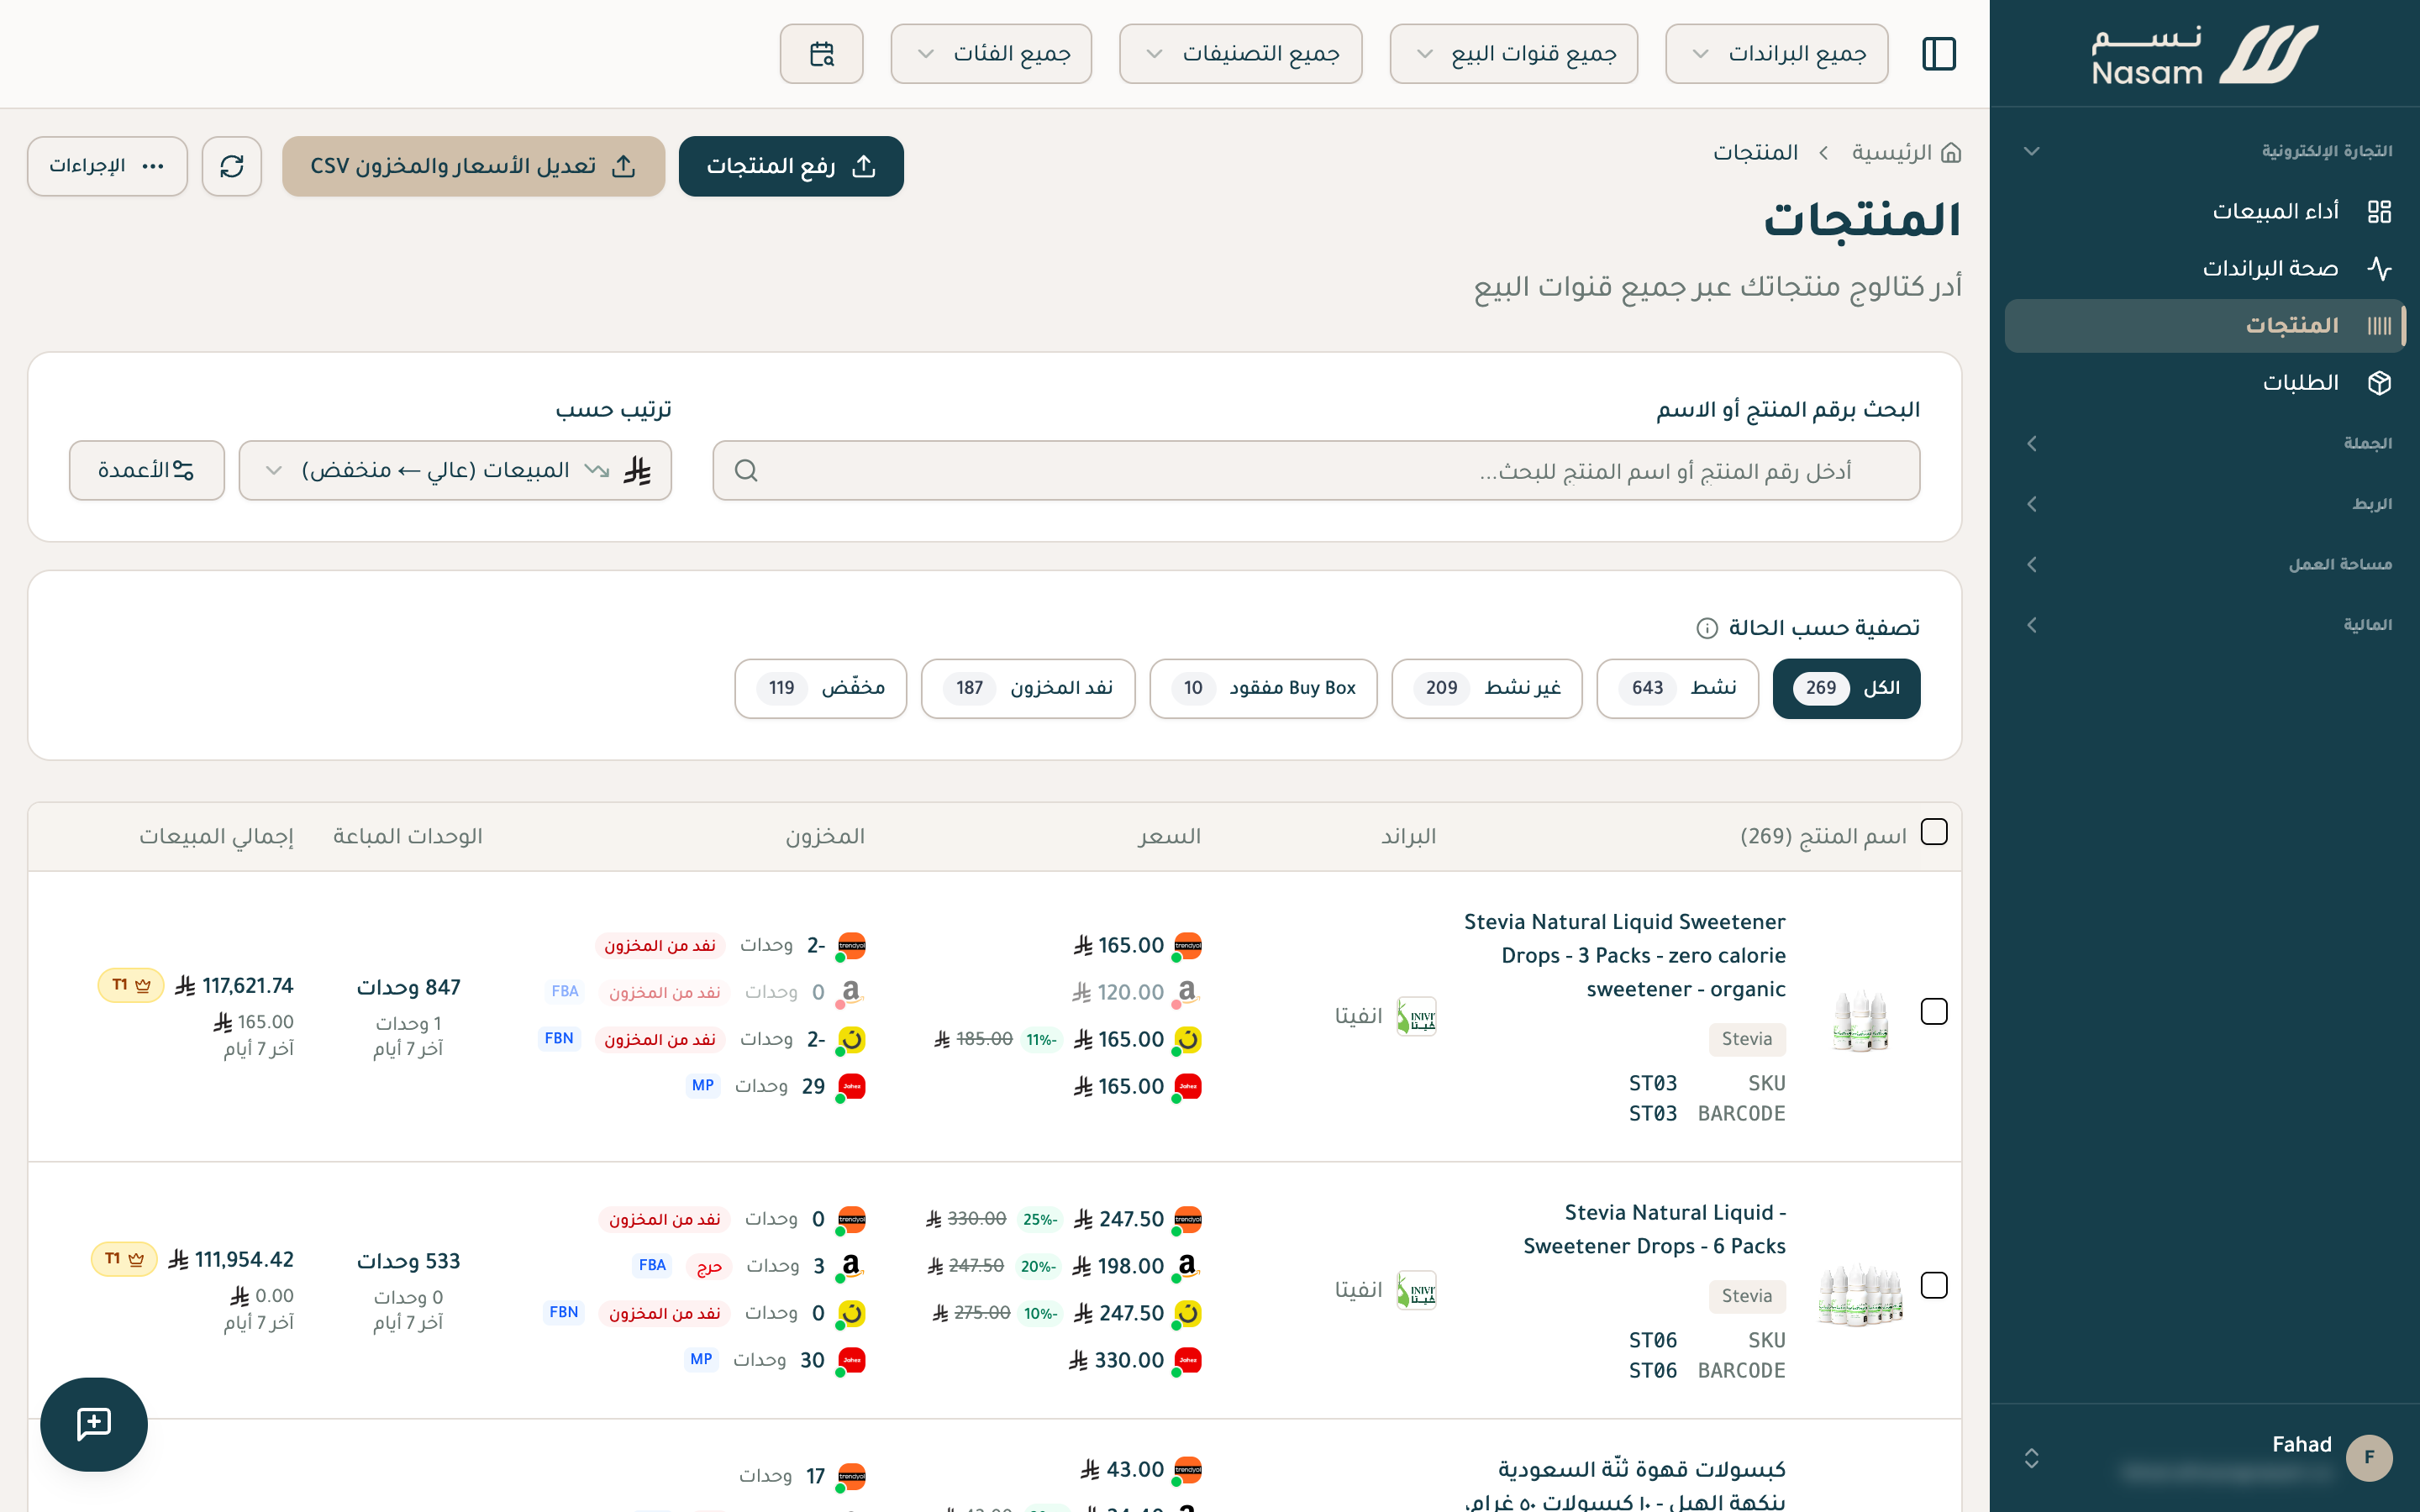Click the Stevia tag in ST03 row
2420x1512 pixels.
click(x=1747, y=1039)
